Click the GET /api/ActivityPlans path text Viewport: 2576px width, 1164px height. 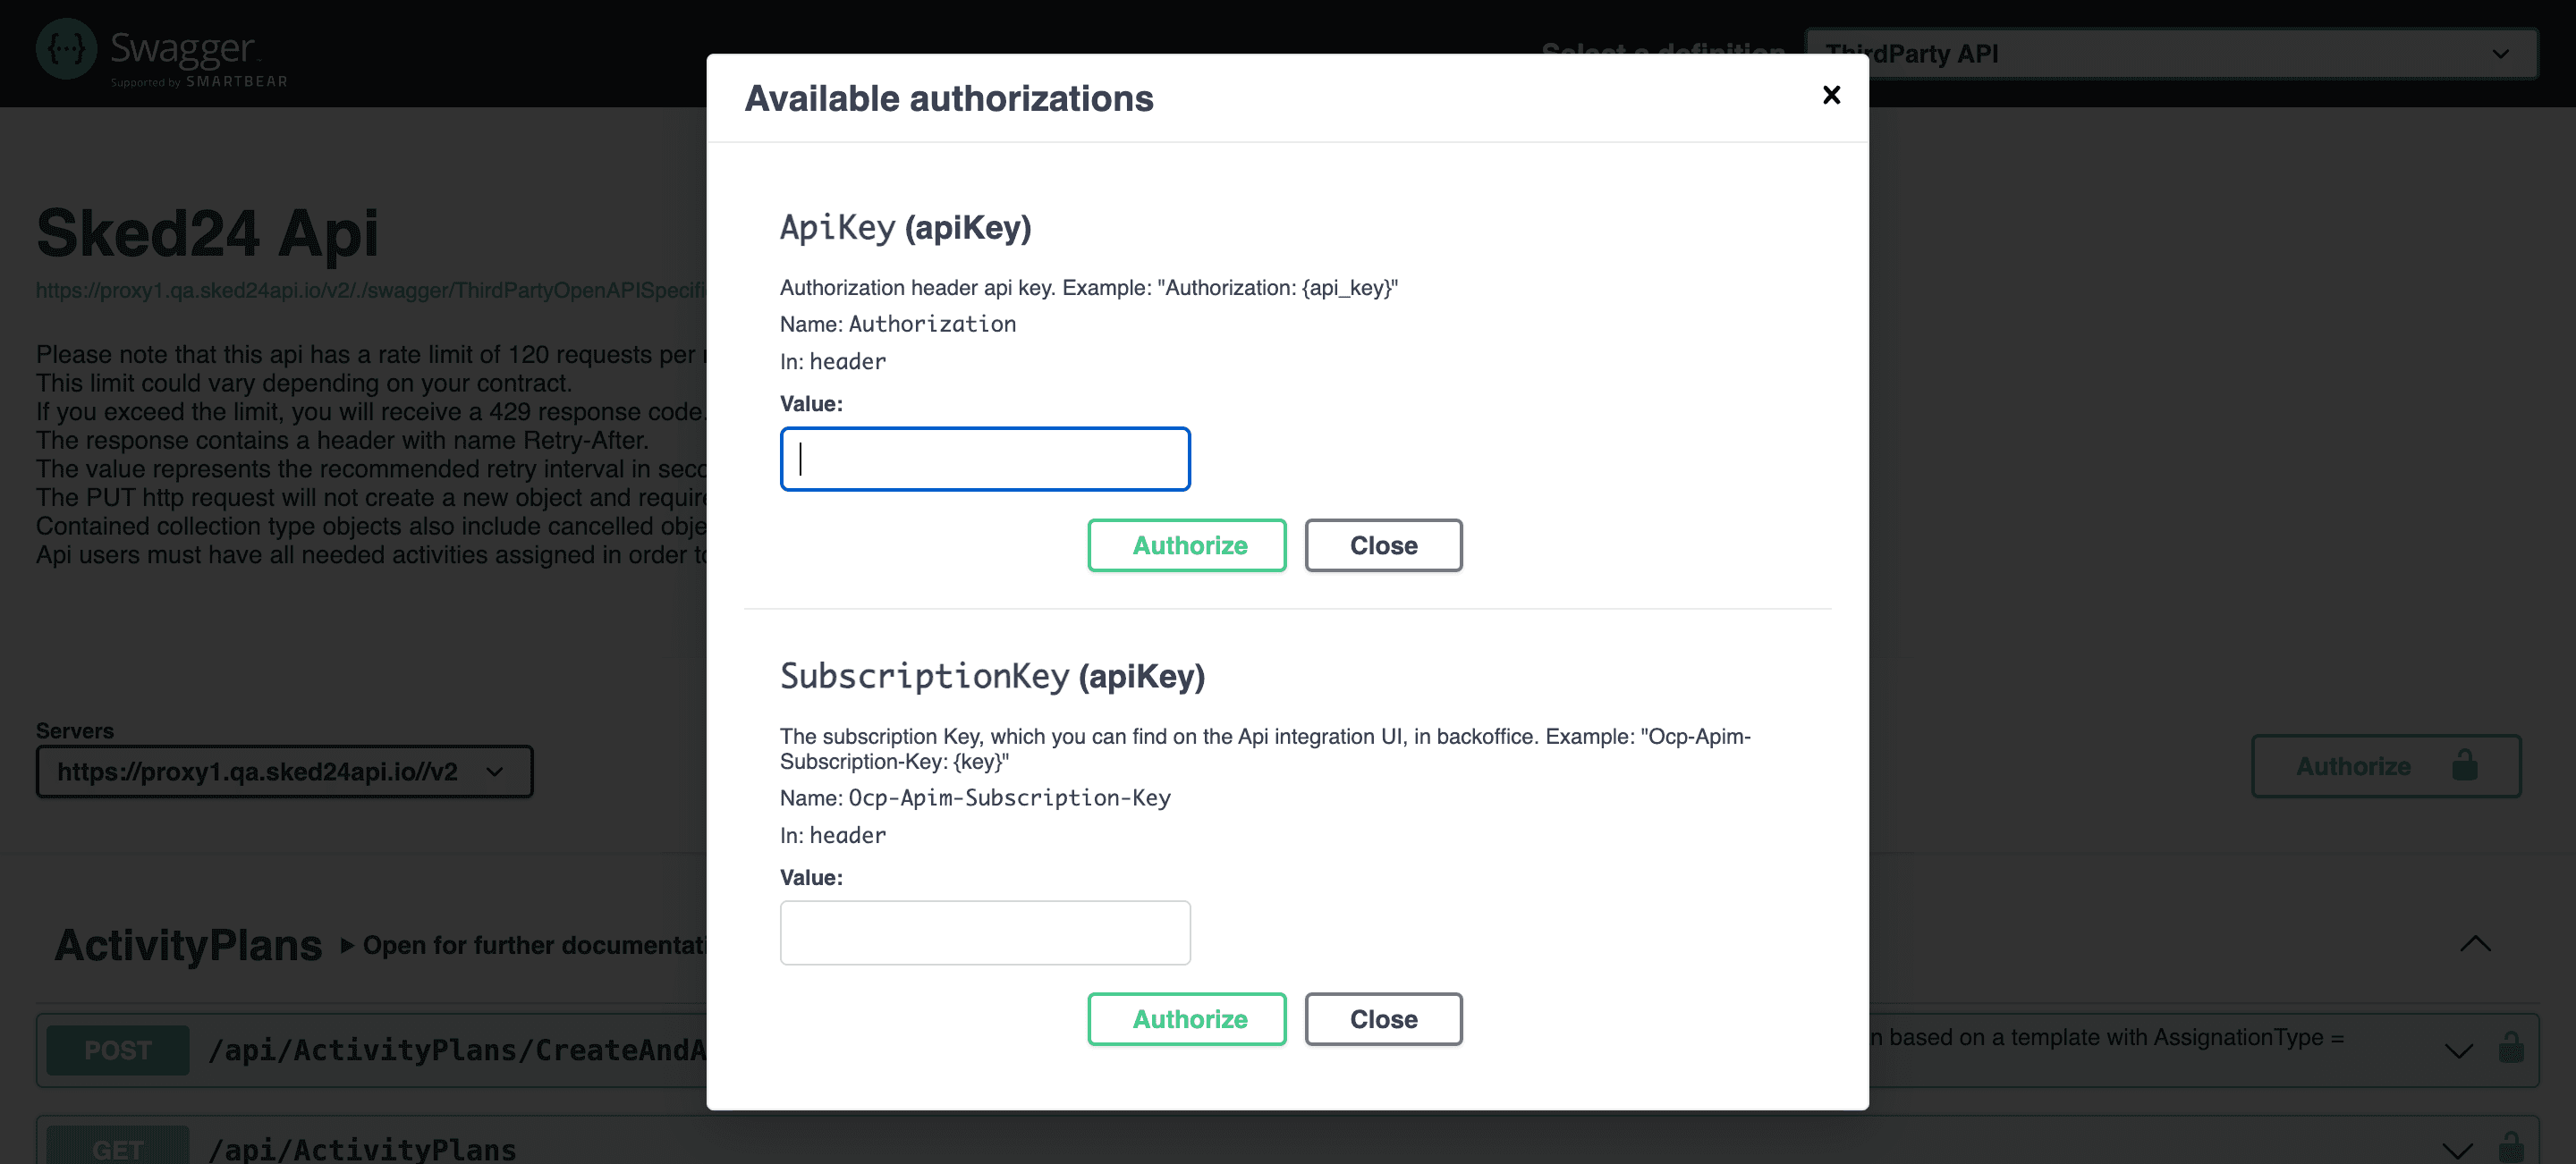point(362,1149)
